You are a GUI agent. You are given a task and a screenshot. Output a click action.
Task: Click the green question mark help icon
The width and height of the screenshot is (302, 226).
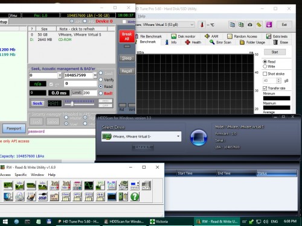(x=135, y=196)
